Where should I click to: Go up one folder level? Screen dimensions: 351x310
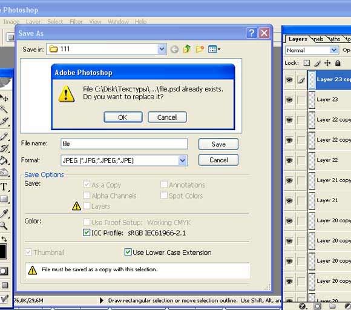(187, 49)
